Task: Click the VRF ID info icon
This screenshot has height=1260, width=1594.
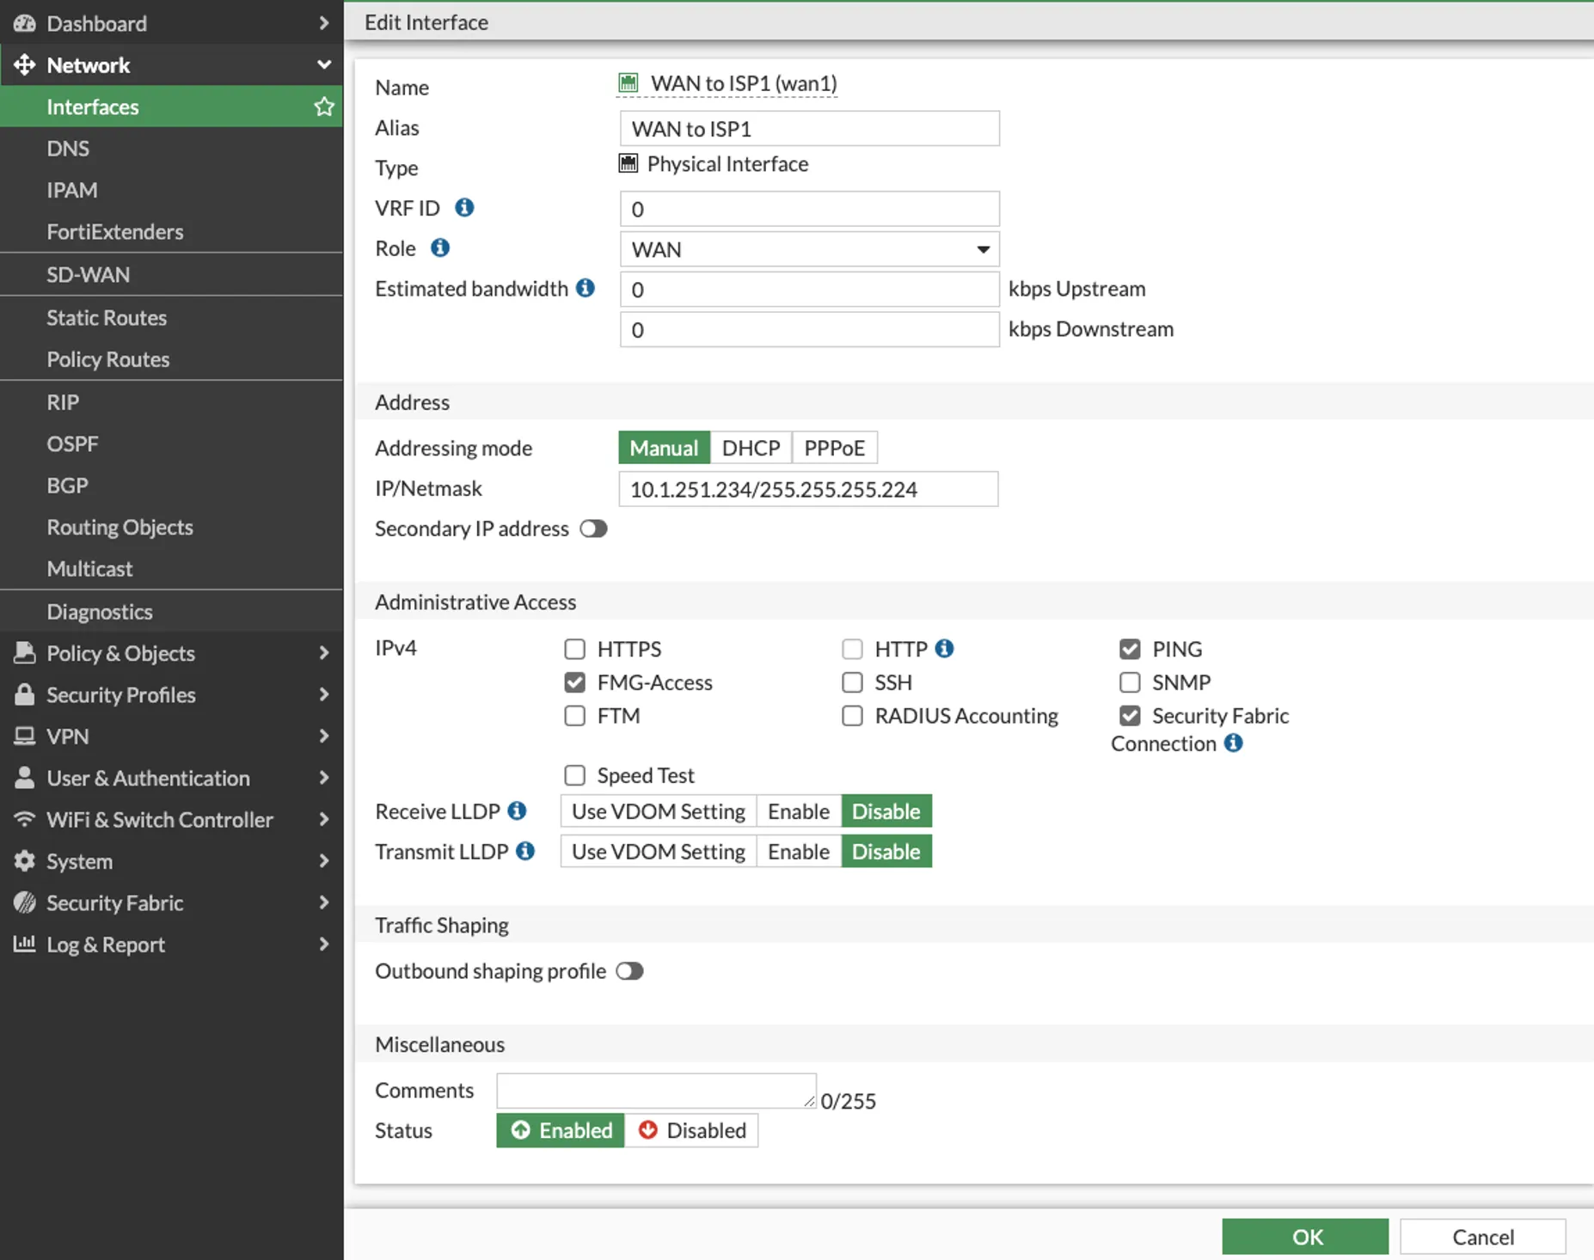Action: [464, 207]
